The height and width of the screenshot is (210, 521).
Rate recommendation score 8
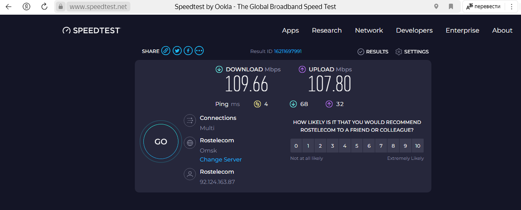(393, 146)
